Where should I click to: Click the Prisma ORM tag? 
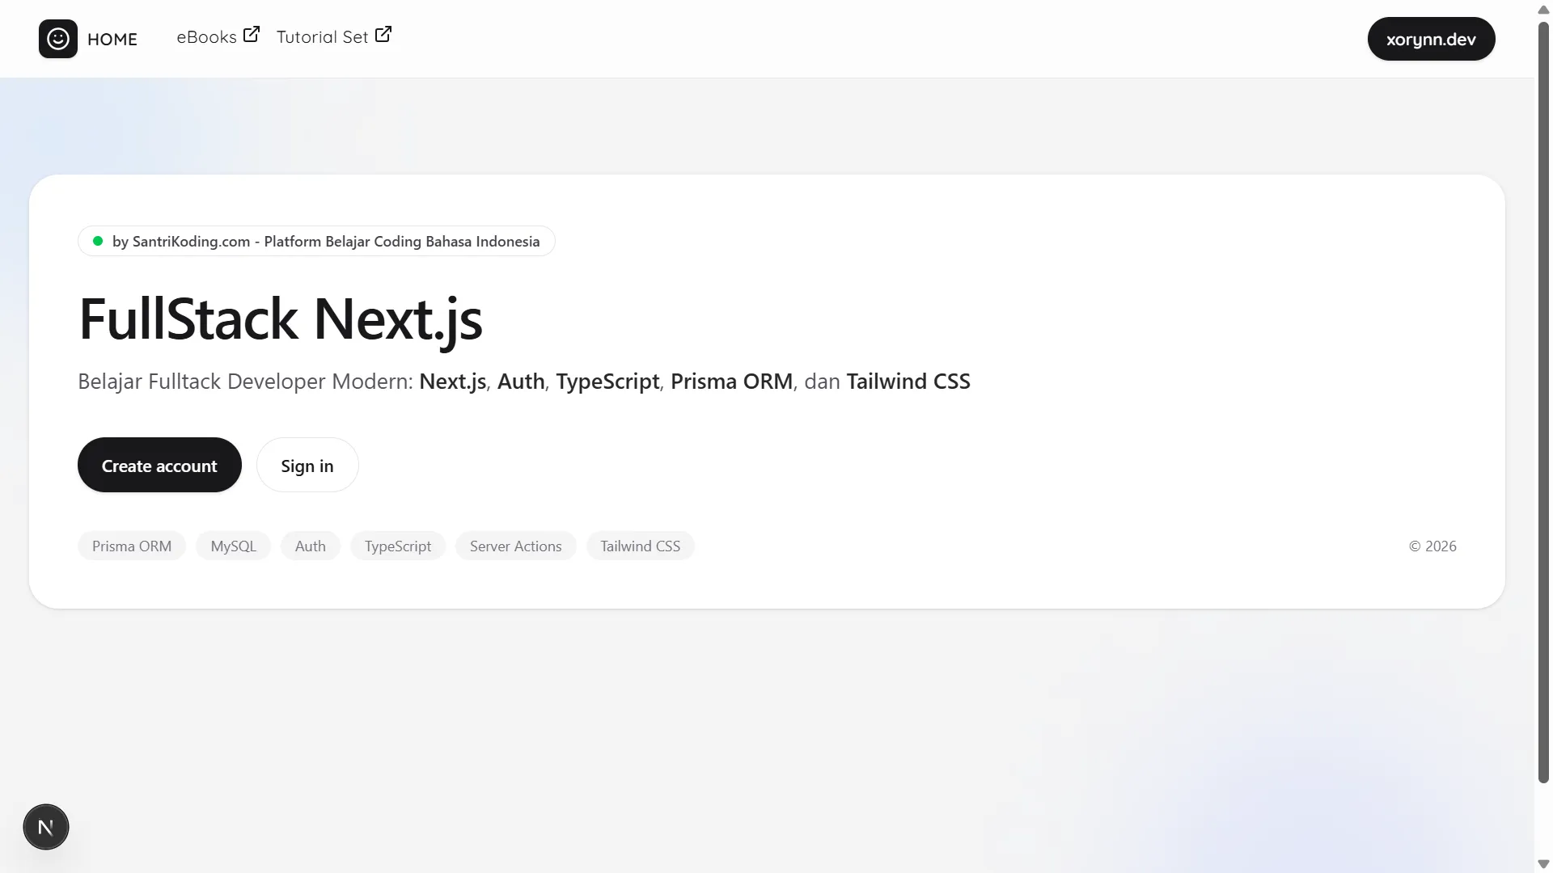[132, 546]
